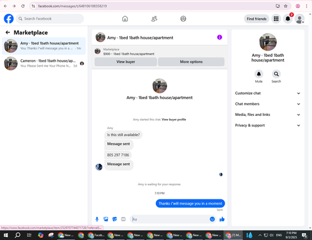Open the Home feed icon
The image size is (312, 240).
[125, 19]
